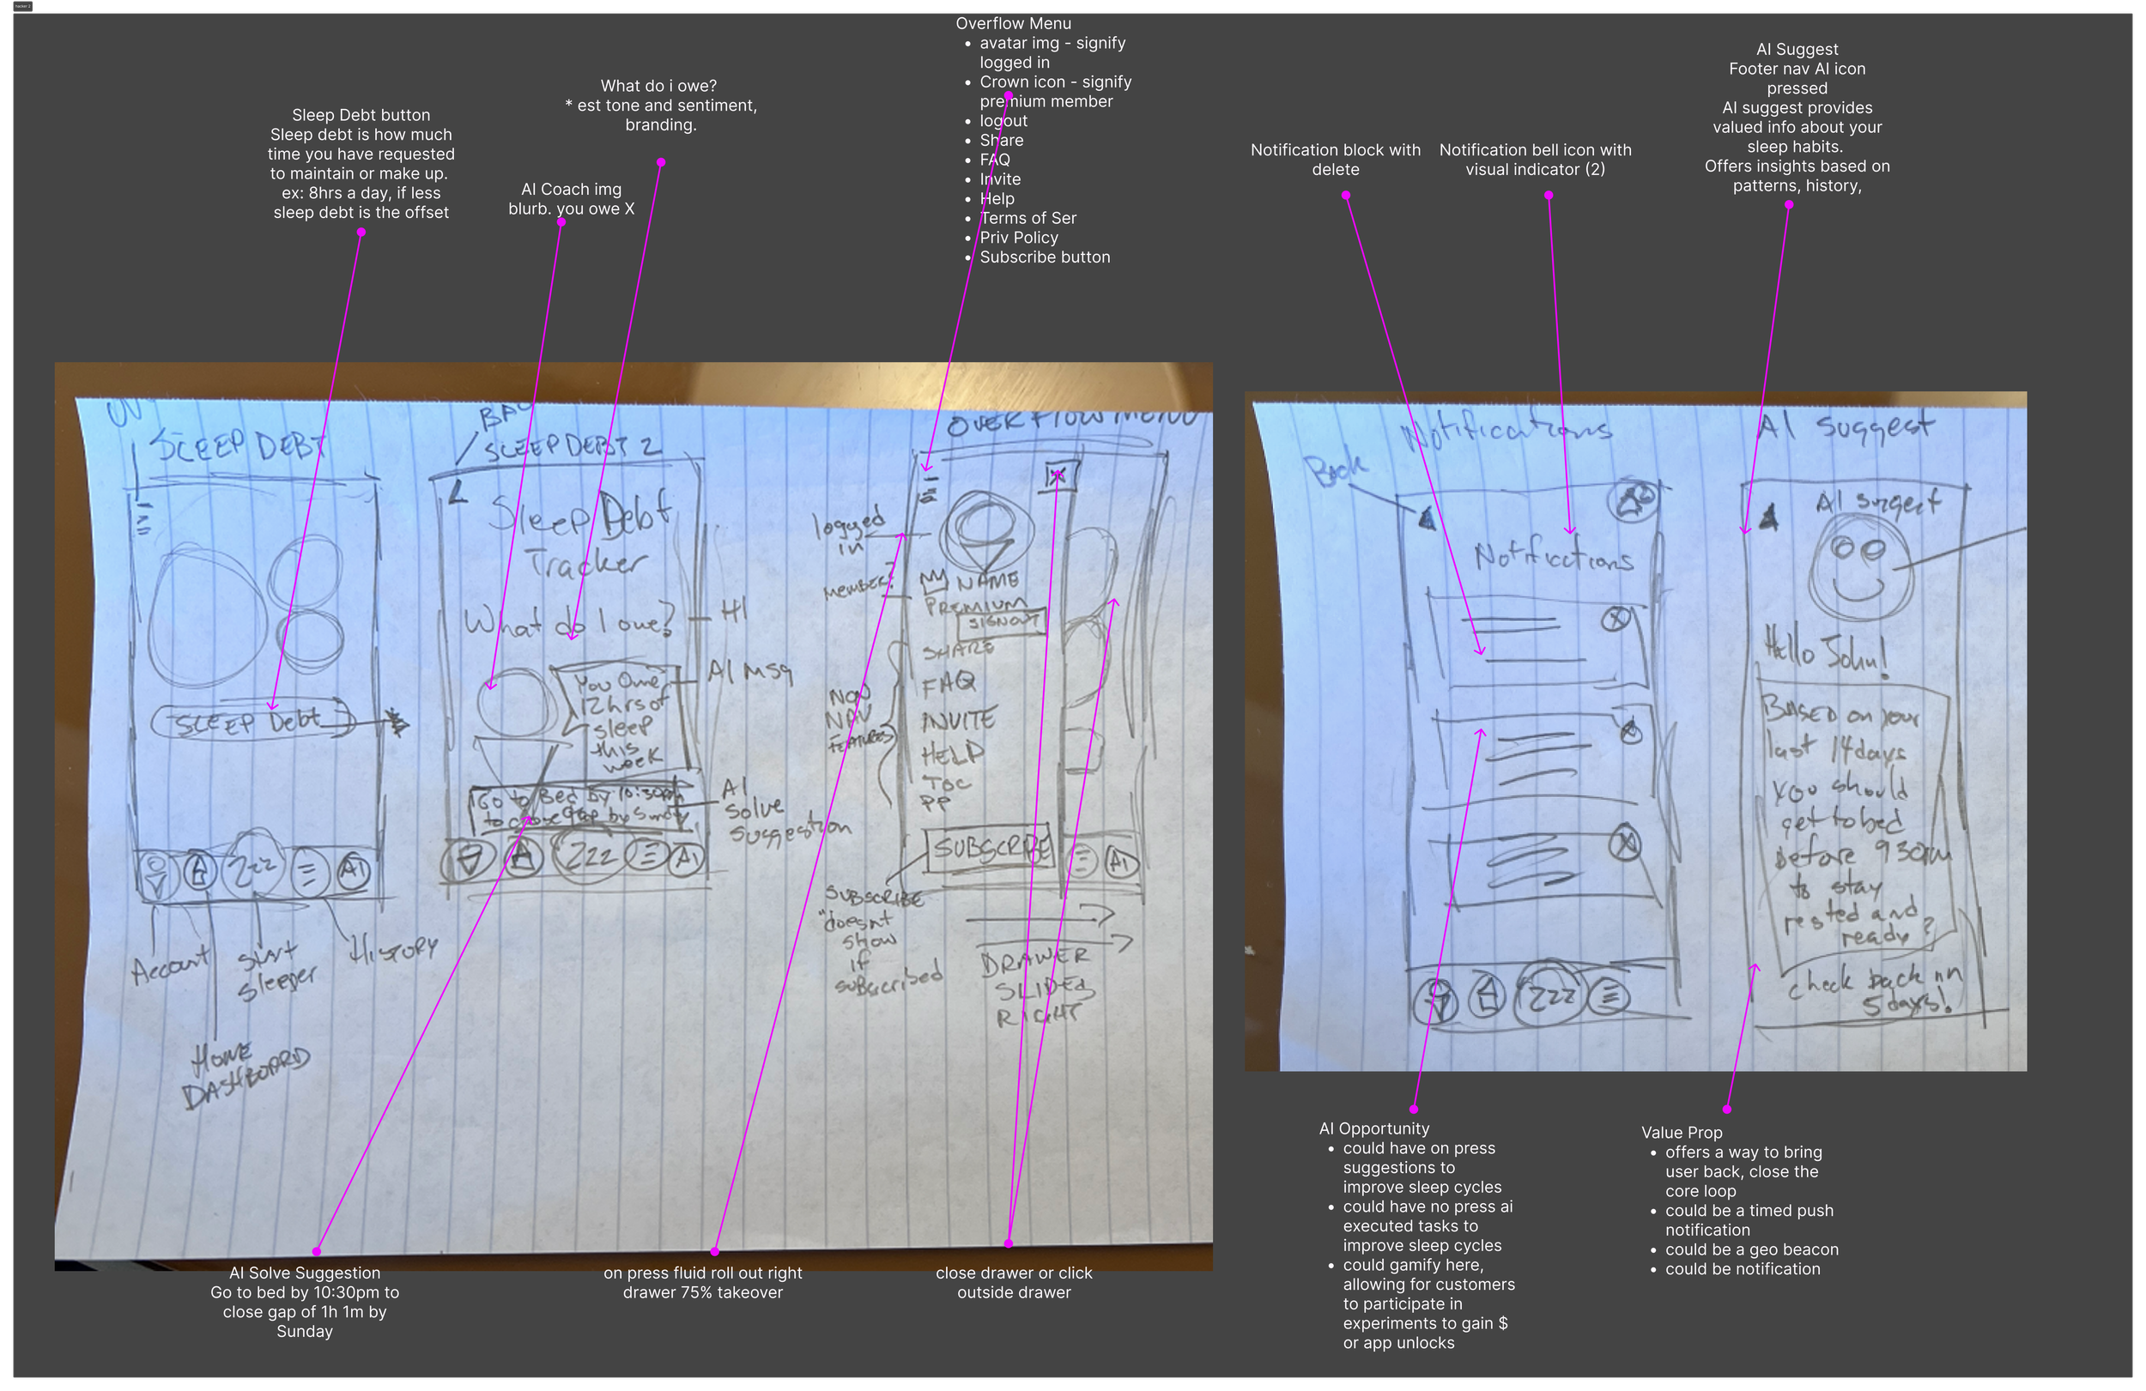Select the 'on press fluid roll out' caption
The height and width of the screenshot is (1391, 2146).
tap(702, 1282)
